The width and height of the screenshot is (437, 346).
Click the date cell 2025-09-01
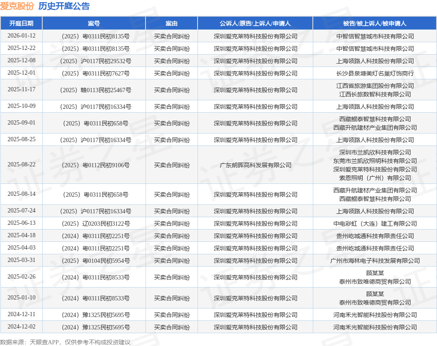point(21,122)
